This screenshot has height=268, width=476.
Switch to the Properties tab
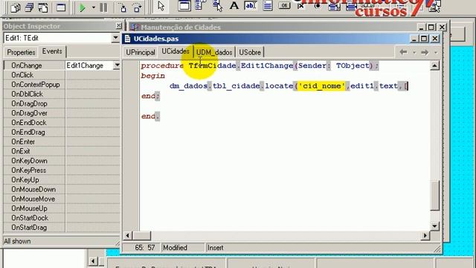pos(21,52)
